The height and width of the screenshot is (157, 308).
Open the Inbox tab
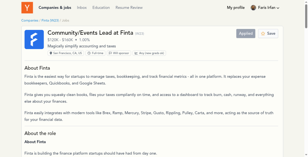click(82, 7)
